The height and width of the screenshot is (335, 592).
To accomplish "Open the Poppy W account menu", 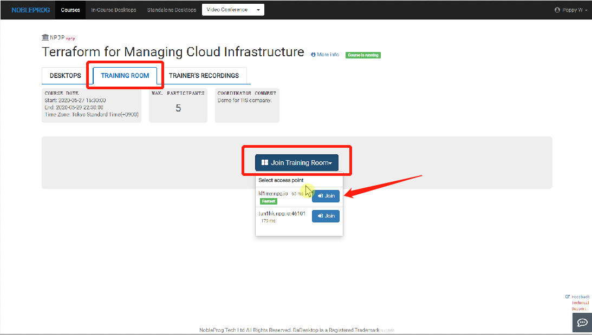I will coord(571,10).
